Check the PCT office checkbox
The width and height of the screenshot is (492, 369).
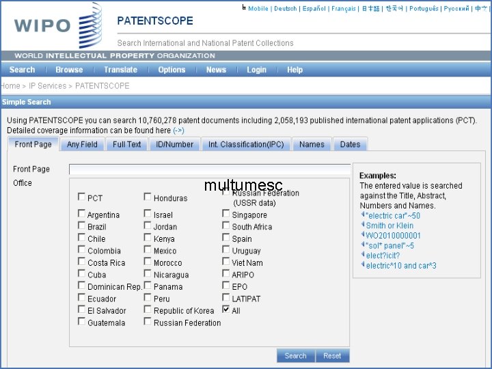81,197
